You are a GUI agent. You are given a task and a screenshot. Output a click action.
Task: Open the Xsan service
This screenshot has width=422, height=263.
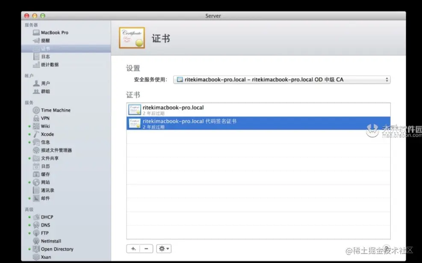[42, 257]
